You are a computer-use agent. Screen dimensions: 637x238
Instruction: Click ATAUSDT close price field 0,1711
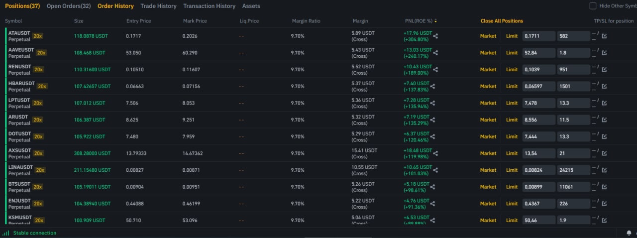[x=538, y=36]
